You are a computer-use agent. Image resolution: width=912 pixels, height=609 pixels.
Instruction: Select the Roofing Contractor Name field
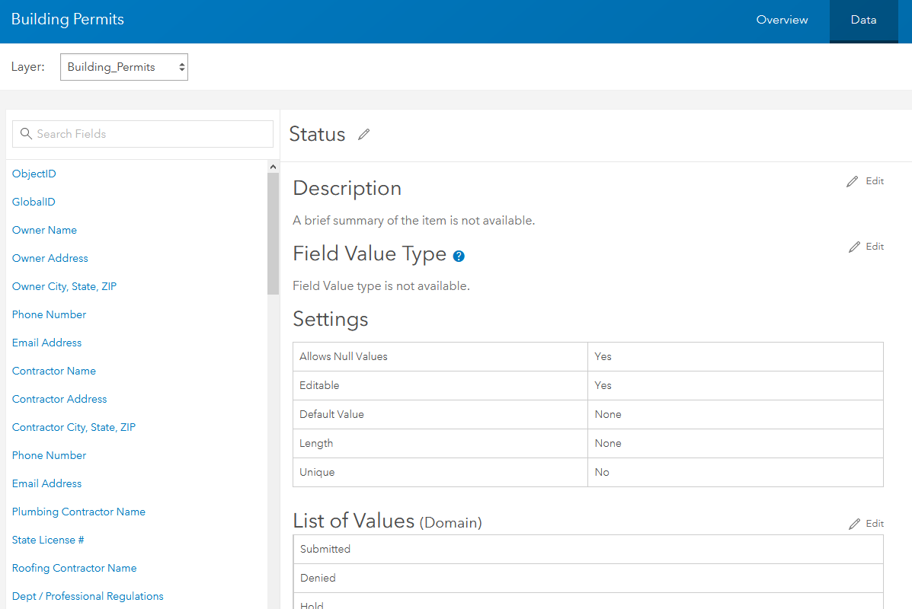tap(74, 568)
